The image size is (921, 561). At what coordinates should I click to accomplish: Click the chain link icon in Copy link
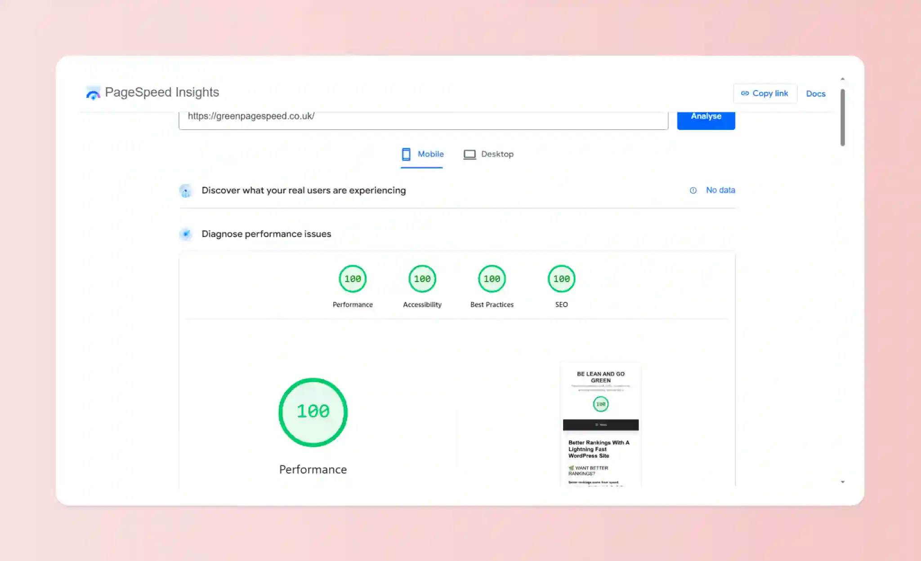745,93
